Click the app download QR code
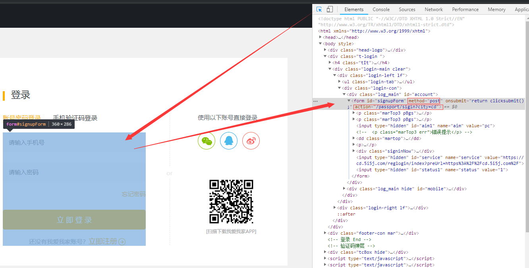 [x=231, y=201]
